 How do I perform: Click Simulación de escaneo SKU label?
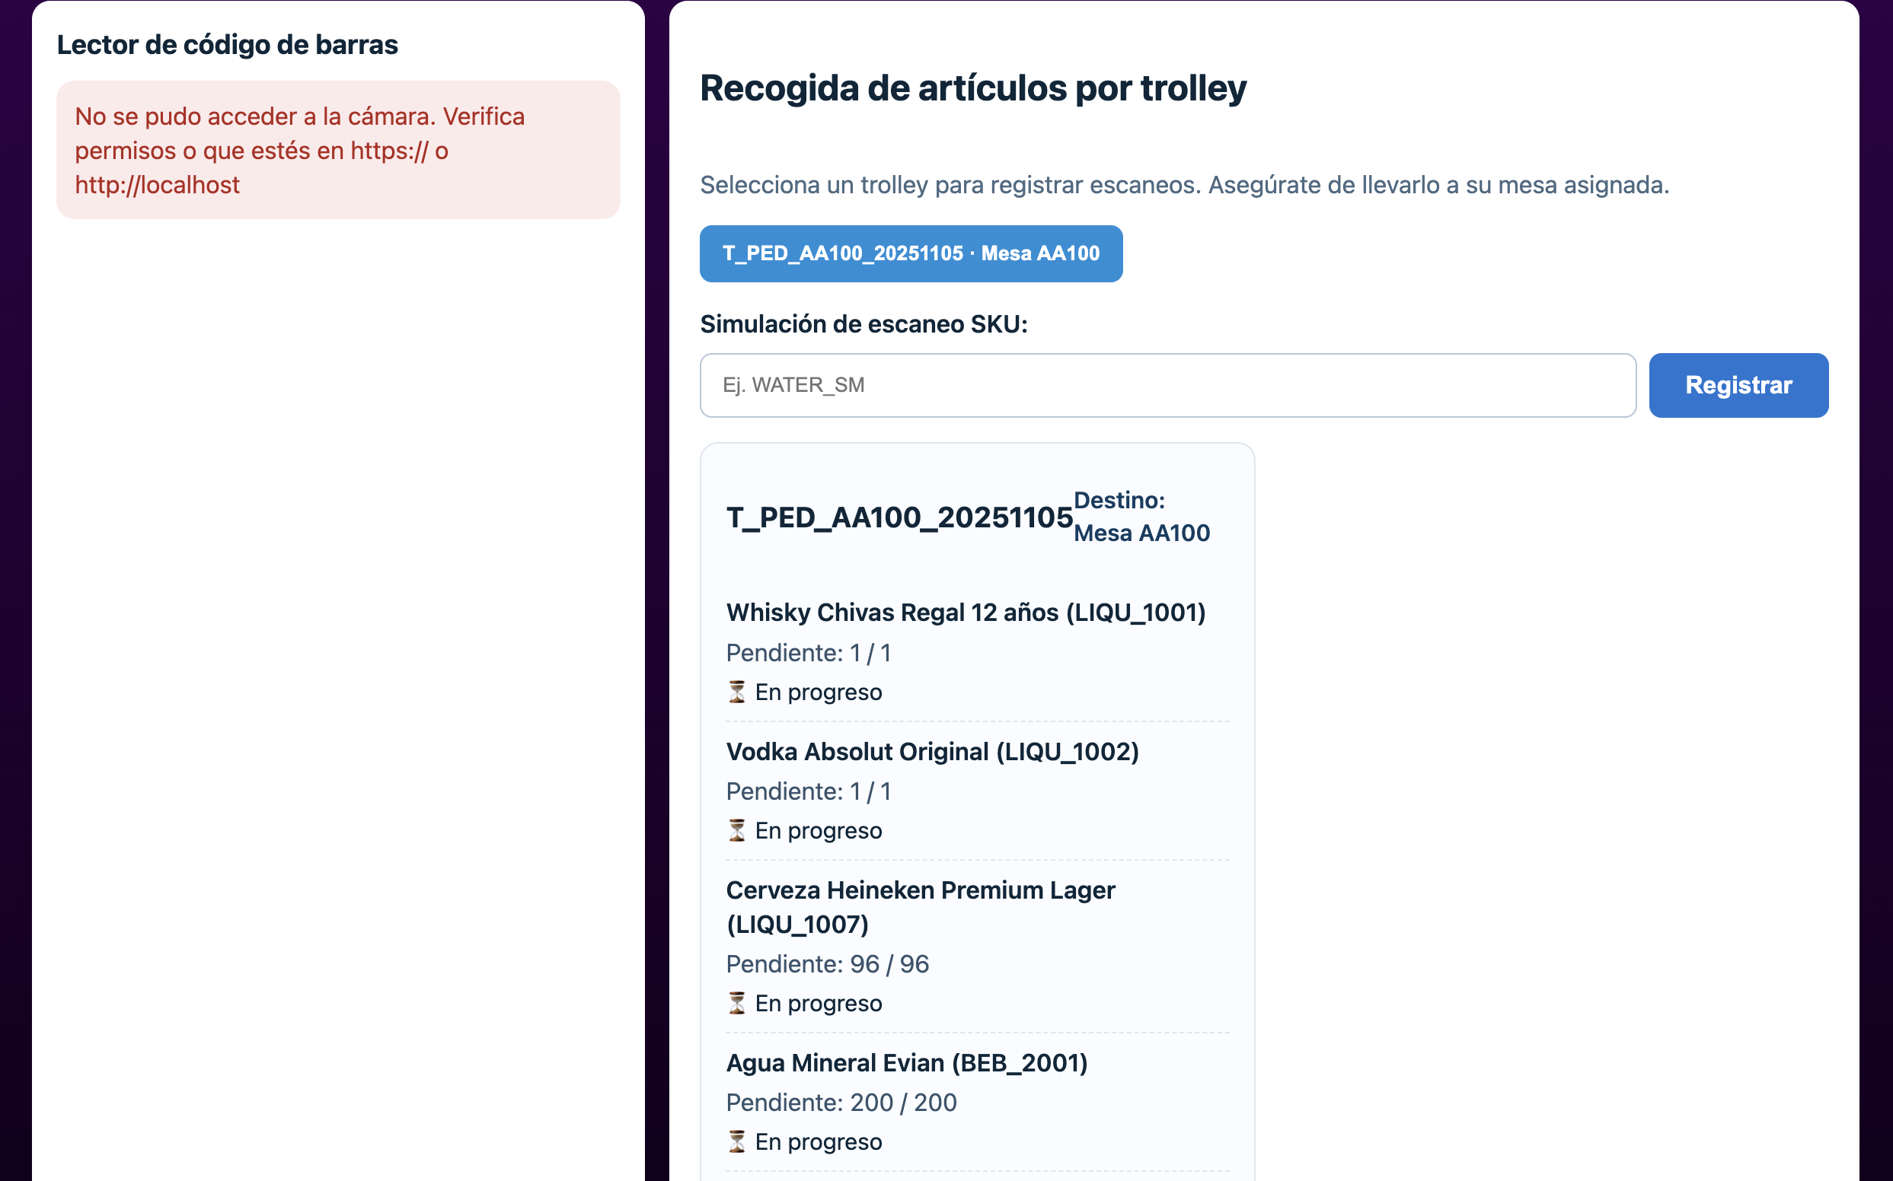click(x=863, y=324)
